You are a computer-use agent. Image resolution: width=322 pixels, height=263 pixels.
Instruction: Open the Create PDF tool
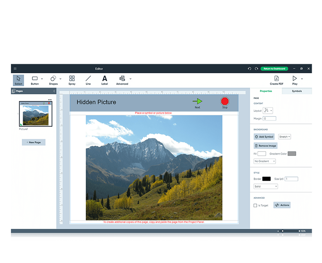276,80
